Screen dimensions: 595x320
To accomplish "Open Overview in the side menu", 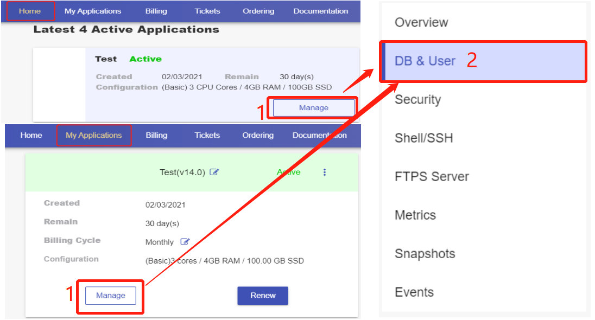I will point(421,23).
